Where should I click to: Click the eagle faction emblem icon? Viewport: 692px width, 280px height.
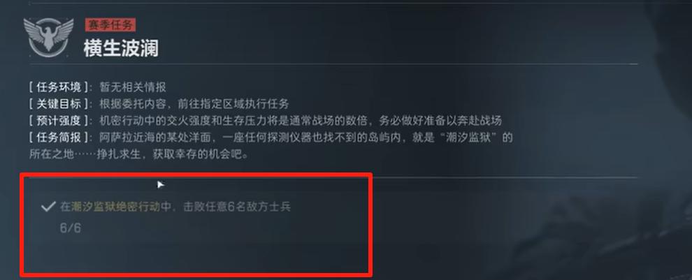[x=48, y=37]
